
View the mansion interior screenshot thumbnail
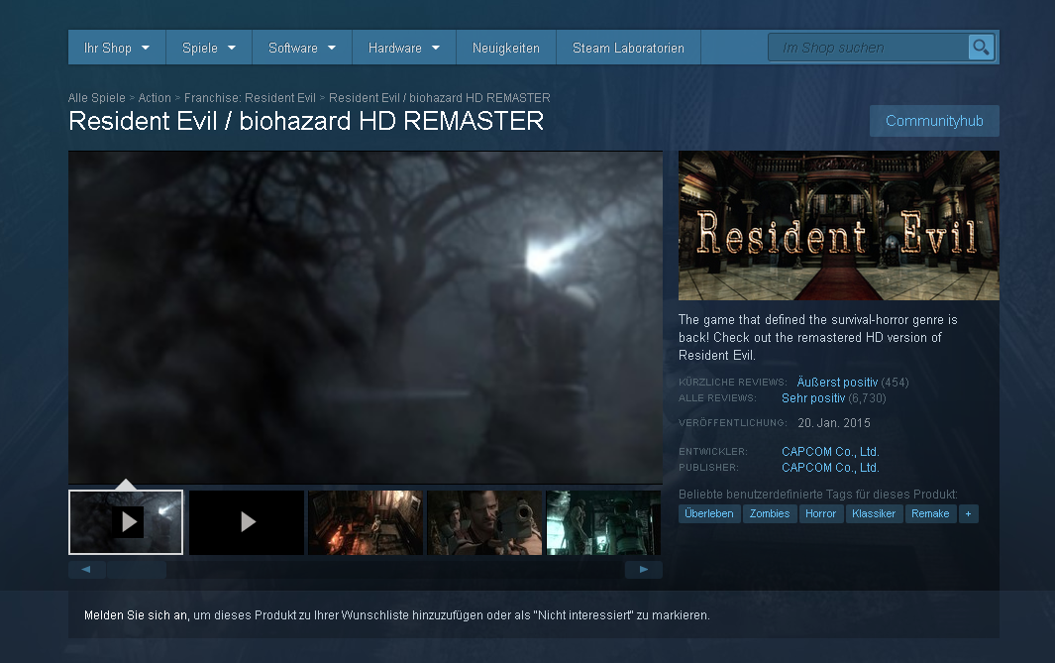pos(366,522)
